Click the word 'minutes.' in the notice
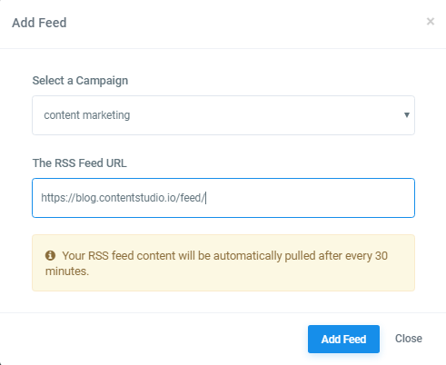The width and height of the screenshot is (446, 365). [67, 271]
